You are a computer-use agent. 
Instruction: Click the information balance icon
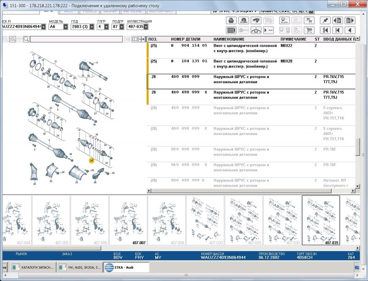[256, 30]
